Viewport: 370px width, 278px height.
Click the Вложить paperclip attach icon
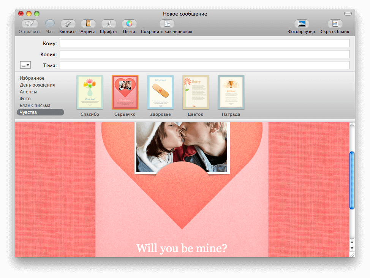pyautogui.click(x=68, y=24)
